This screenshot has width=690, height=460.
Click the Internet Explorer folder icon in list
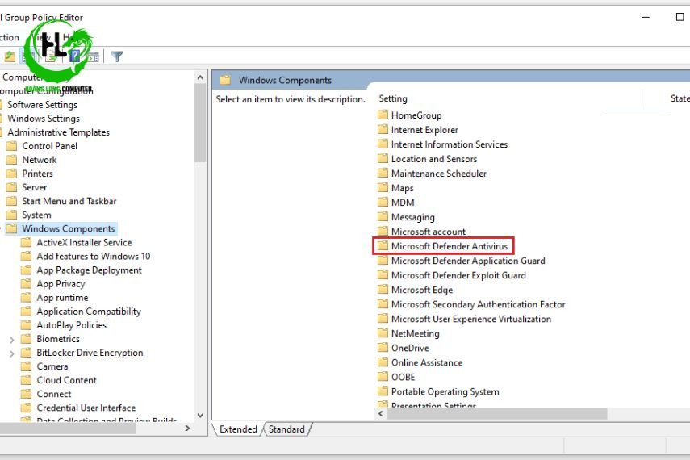(383, 129)
